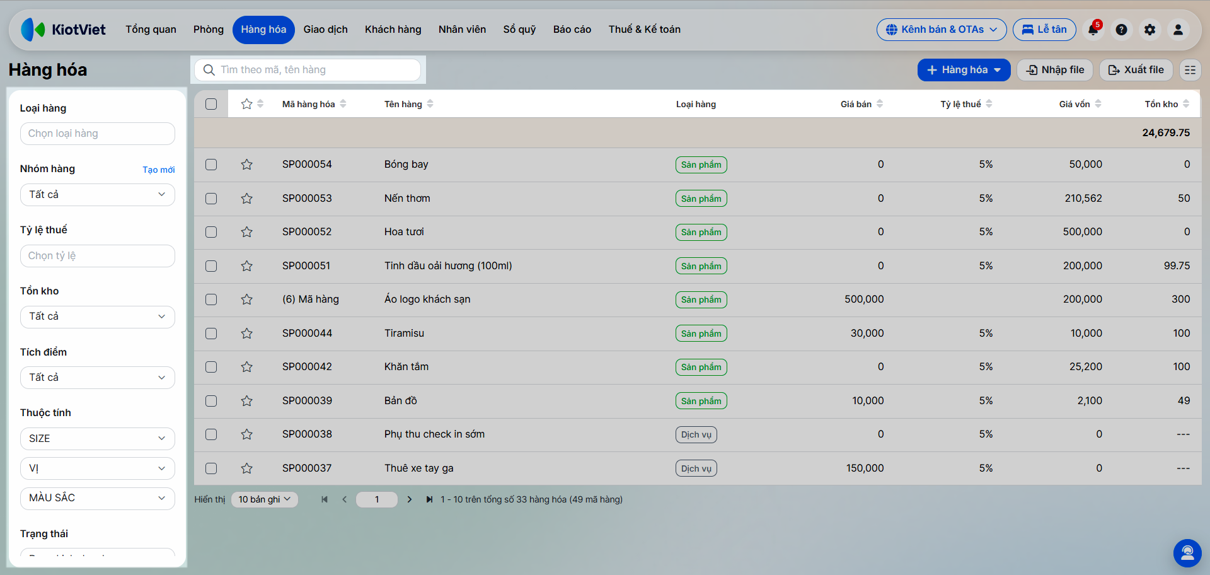Tick the checkbox for SP000054
Viewport: 1210px width, 575px height.
(211, 165)
